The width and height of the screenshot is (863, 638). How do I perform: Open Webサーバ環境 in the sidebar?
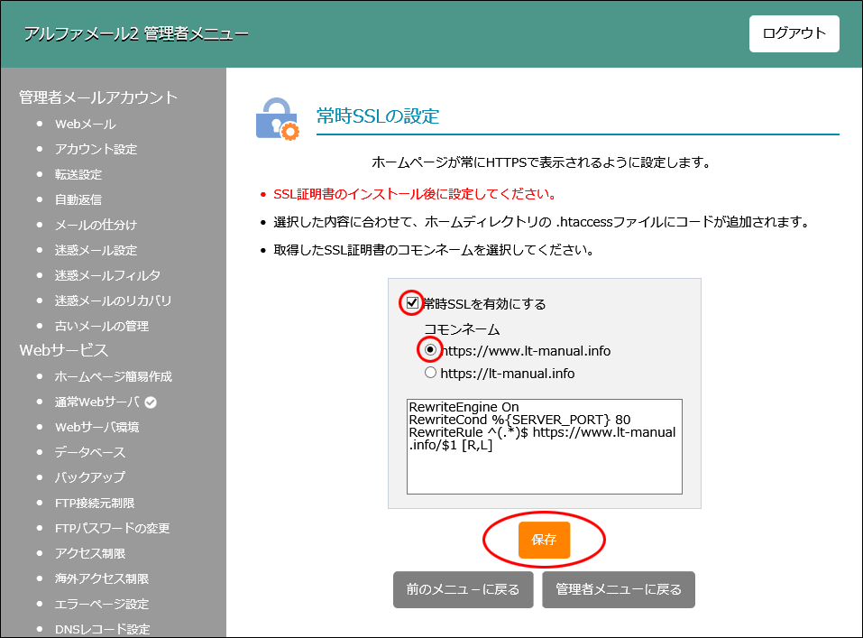(x=96, y=427)
